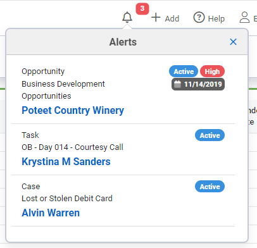The height and width of the screenshot is (248, 257).
Task: Click the Add menu label
Action: pos(172,18)
